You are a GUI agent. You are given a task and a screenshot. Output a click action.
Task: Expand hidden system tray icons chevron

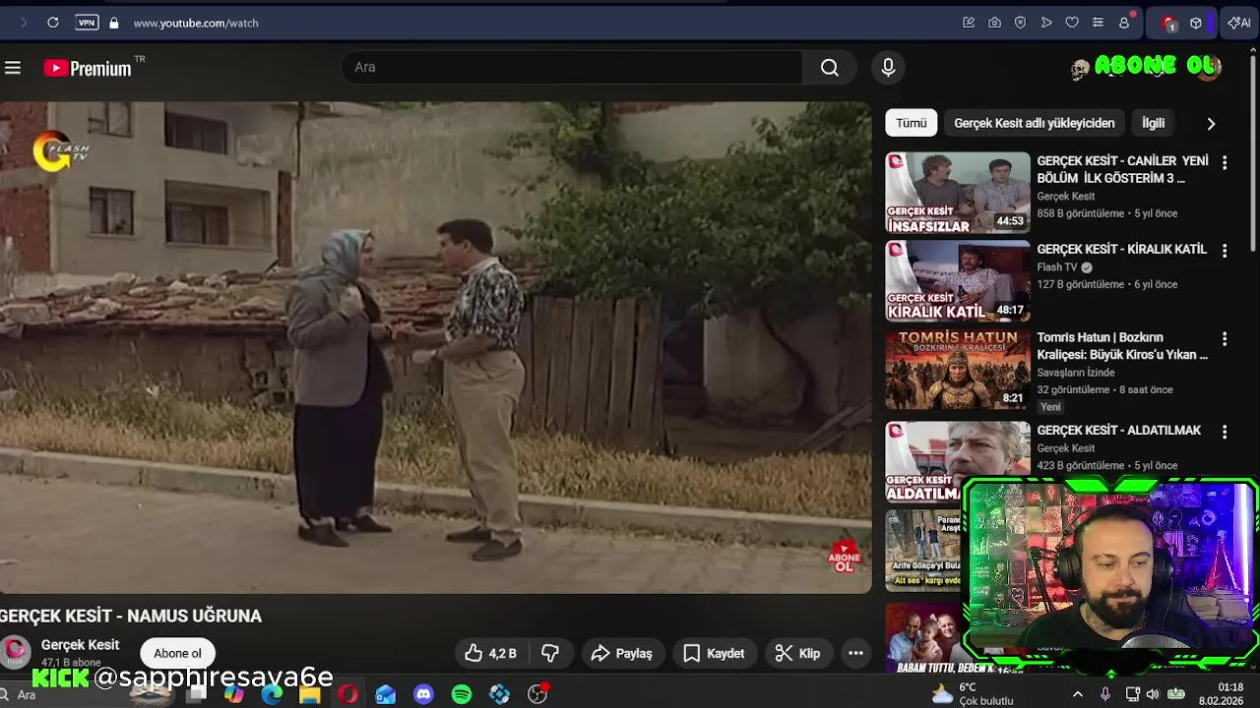[1078, 694]
